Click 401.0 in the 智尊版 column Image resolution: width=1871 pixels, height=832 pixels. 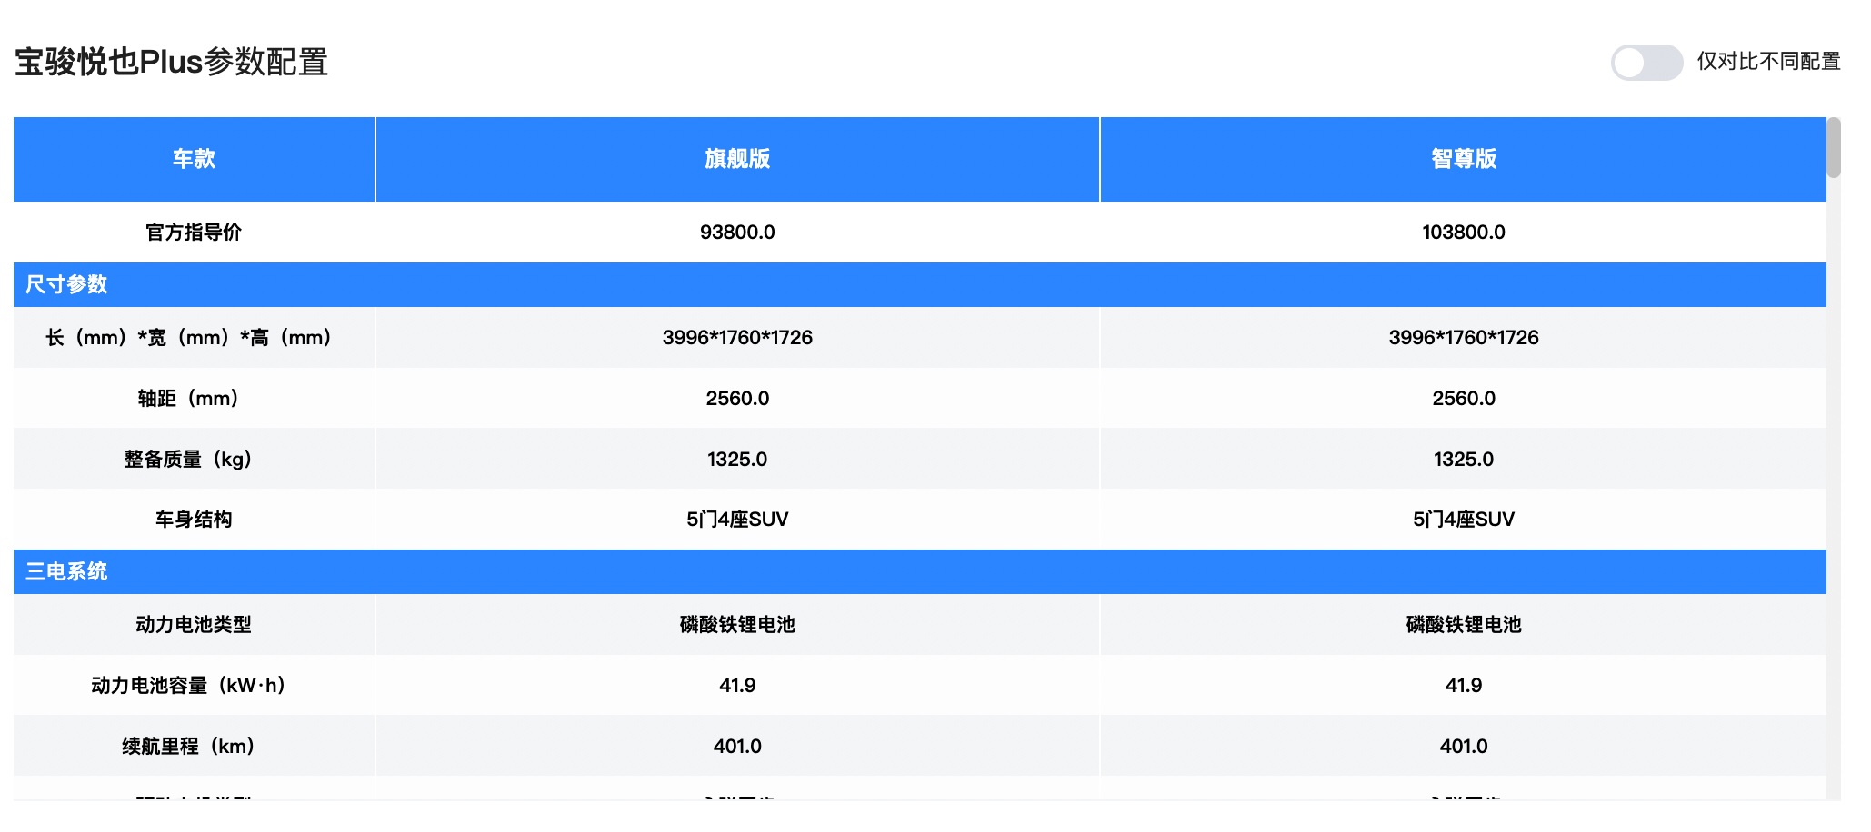pos(1464,746)
